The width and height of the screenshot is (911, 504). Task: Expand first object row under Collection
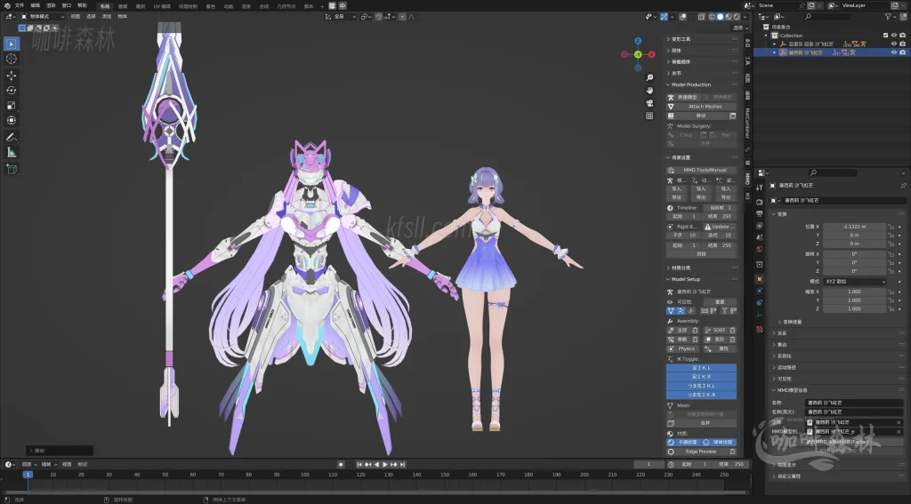775,44
